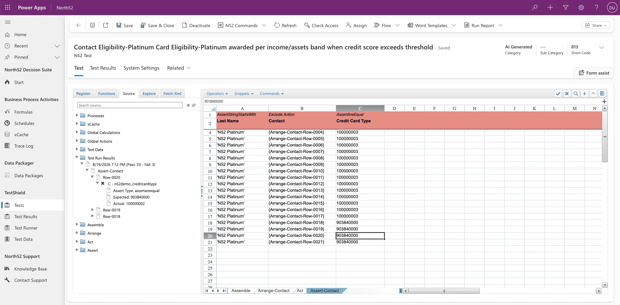Viewport: 620px width, 305px height.
Task: Select cell with 'N52 Platinum' in row 4
Action: click(242, 132)
